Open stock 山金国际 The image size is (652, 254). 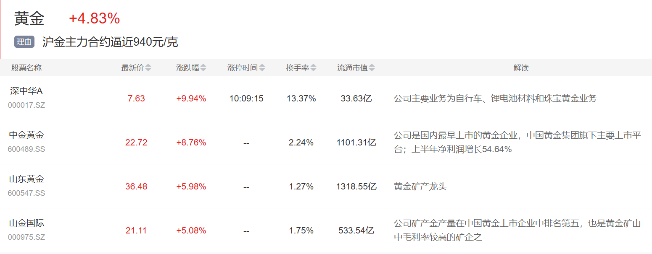point(26,223)
